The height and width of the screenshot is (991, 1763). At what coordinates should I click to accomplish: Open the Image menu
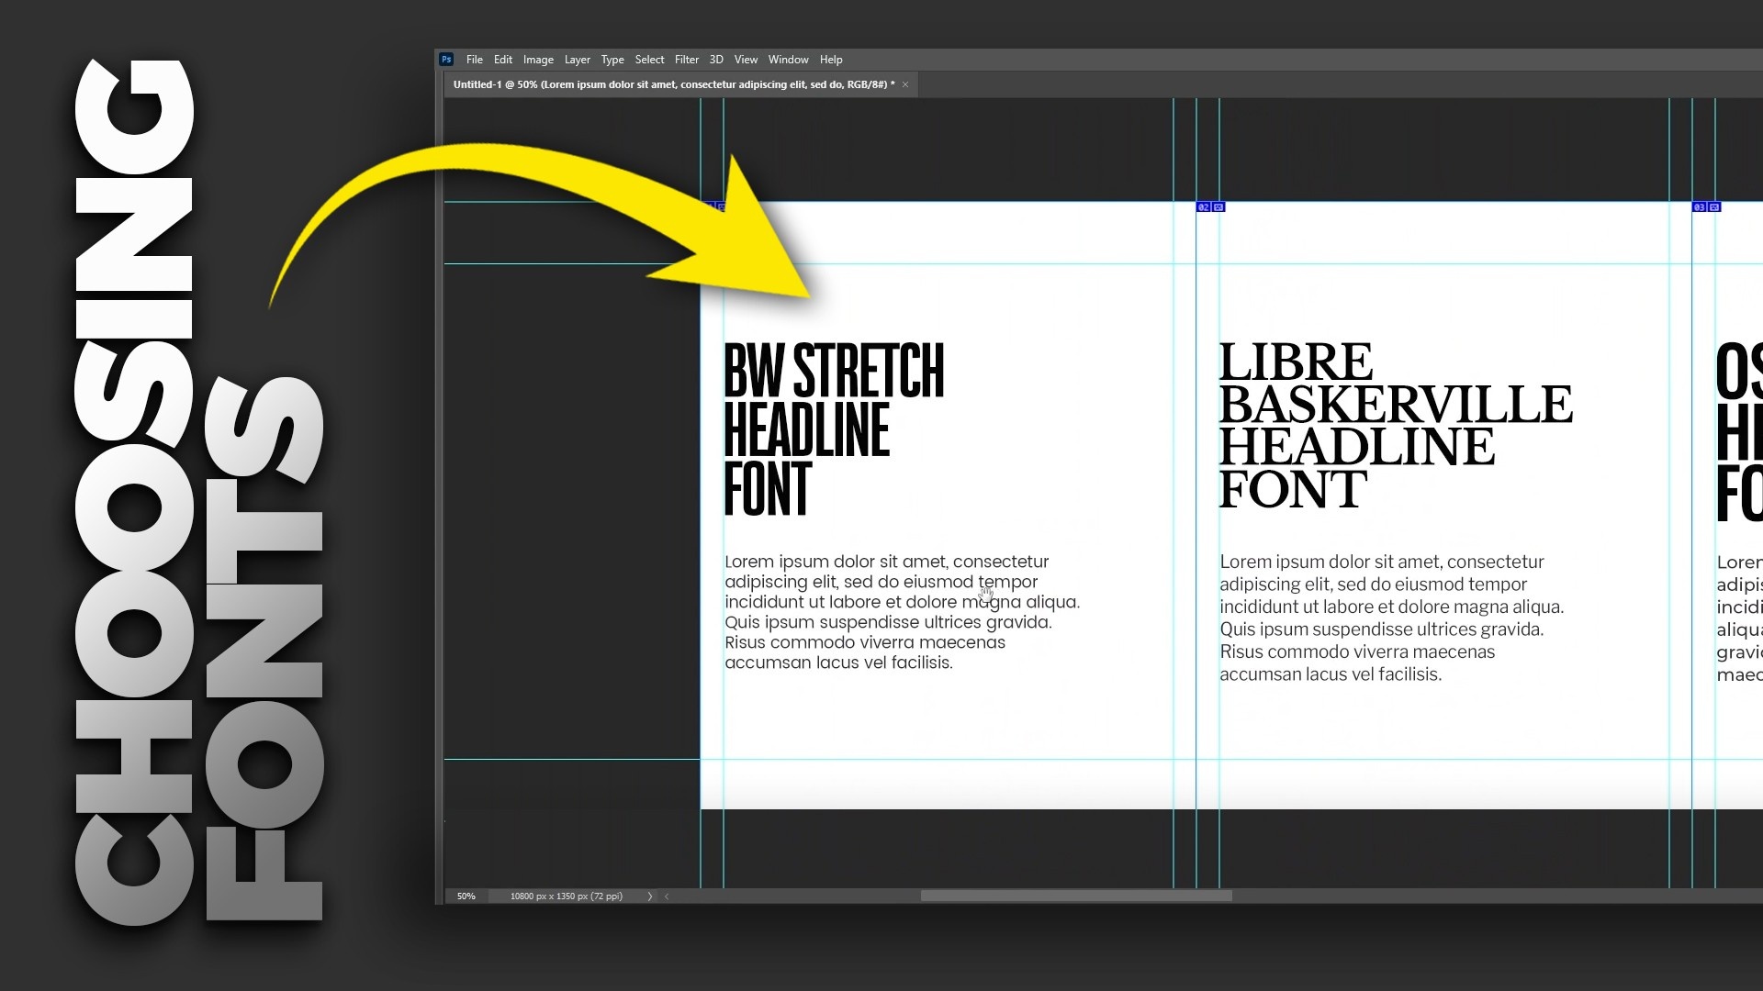coord(538,60)
